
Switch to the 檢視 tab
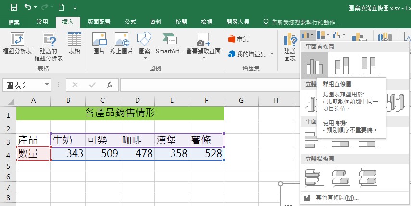207,22
